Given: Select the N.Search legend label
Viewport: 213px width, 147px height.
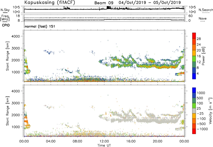Looking at the screenshot, I should coord(206,10).
